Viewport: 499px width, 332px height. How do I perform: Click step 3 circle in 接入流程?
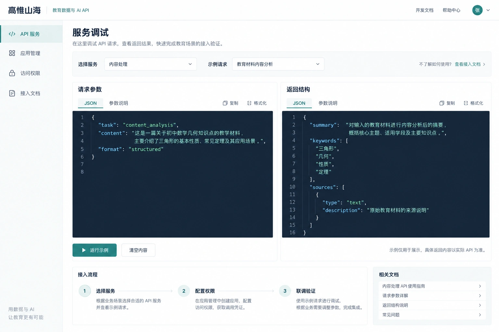click(x=285, y=291)
